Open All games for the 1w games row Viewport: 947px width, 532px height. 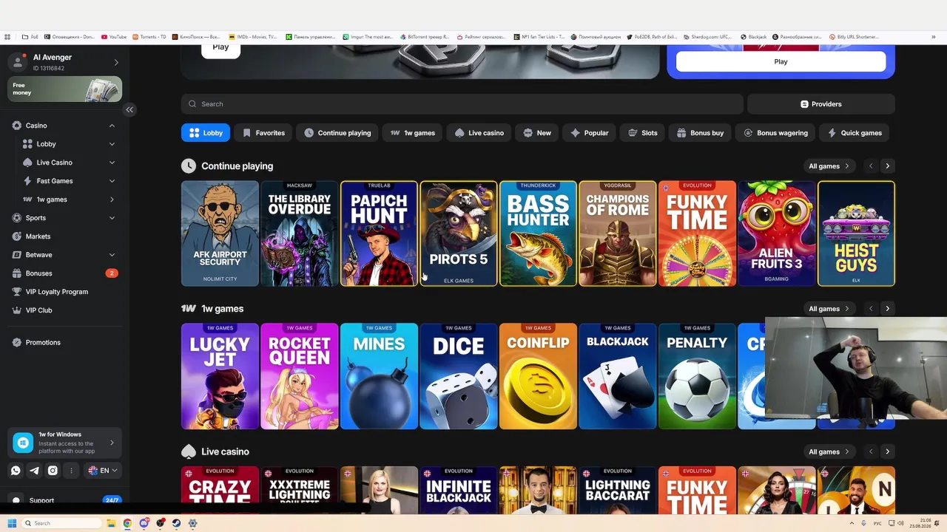[829, 309]
